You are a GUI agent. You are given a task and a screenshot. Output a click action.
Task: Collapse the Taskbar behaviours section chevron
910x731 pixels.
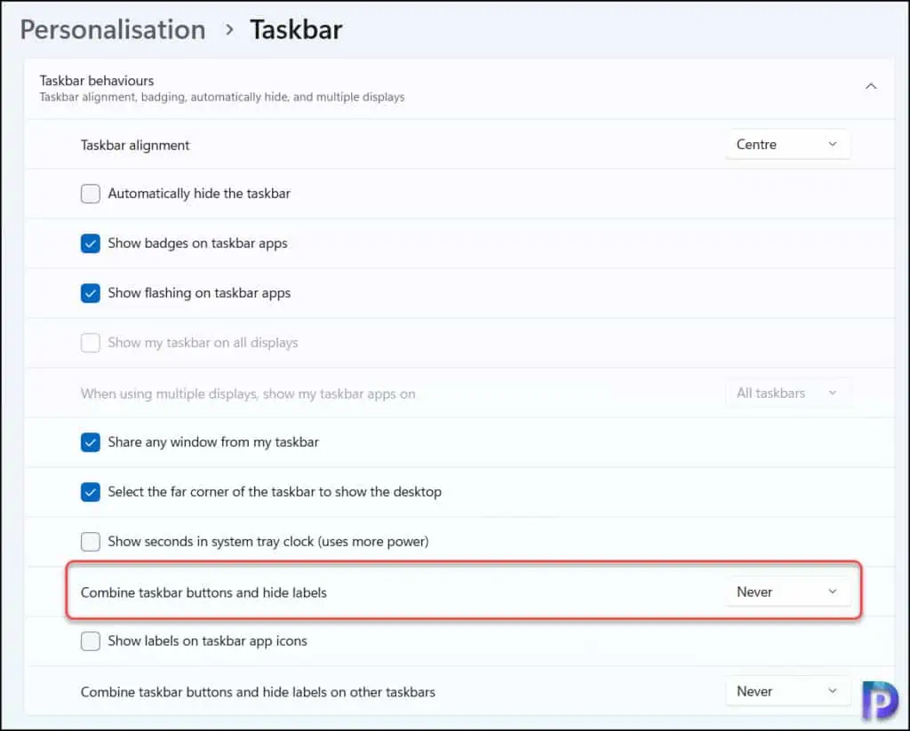tap(871, 86)
